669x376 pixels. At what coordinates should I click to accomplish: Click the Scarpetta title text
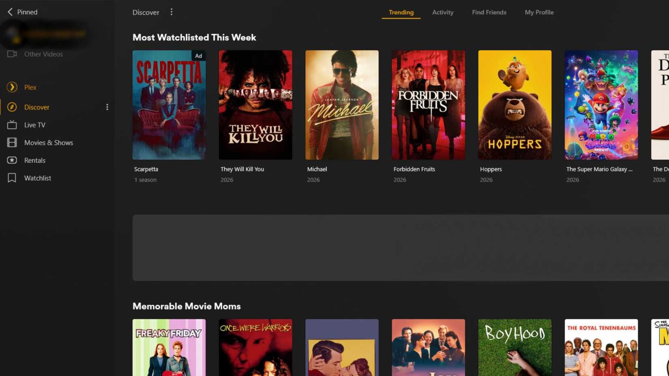[x=146, y=169]
